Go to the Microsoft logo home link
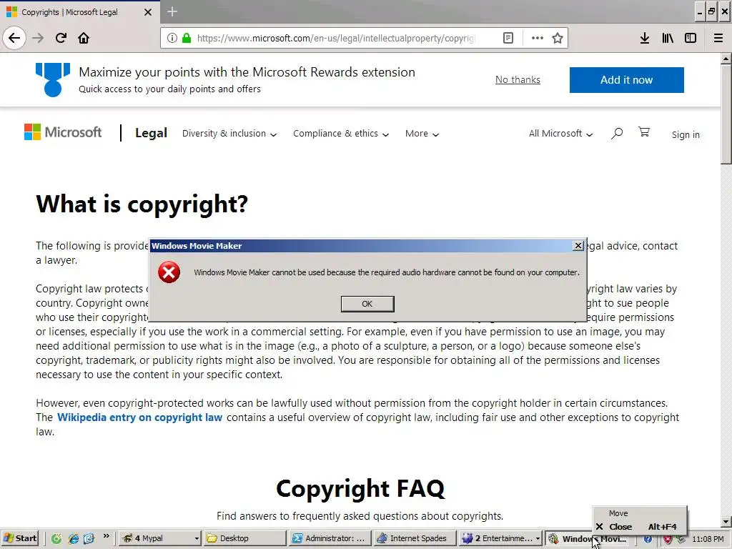The image size is (732, 549). tap(63, 132)
